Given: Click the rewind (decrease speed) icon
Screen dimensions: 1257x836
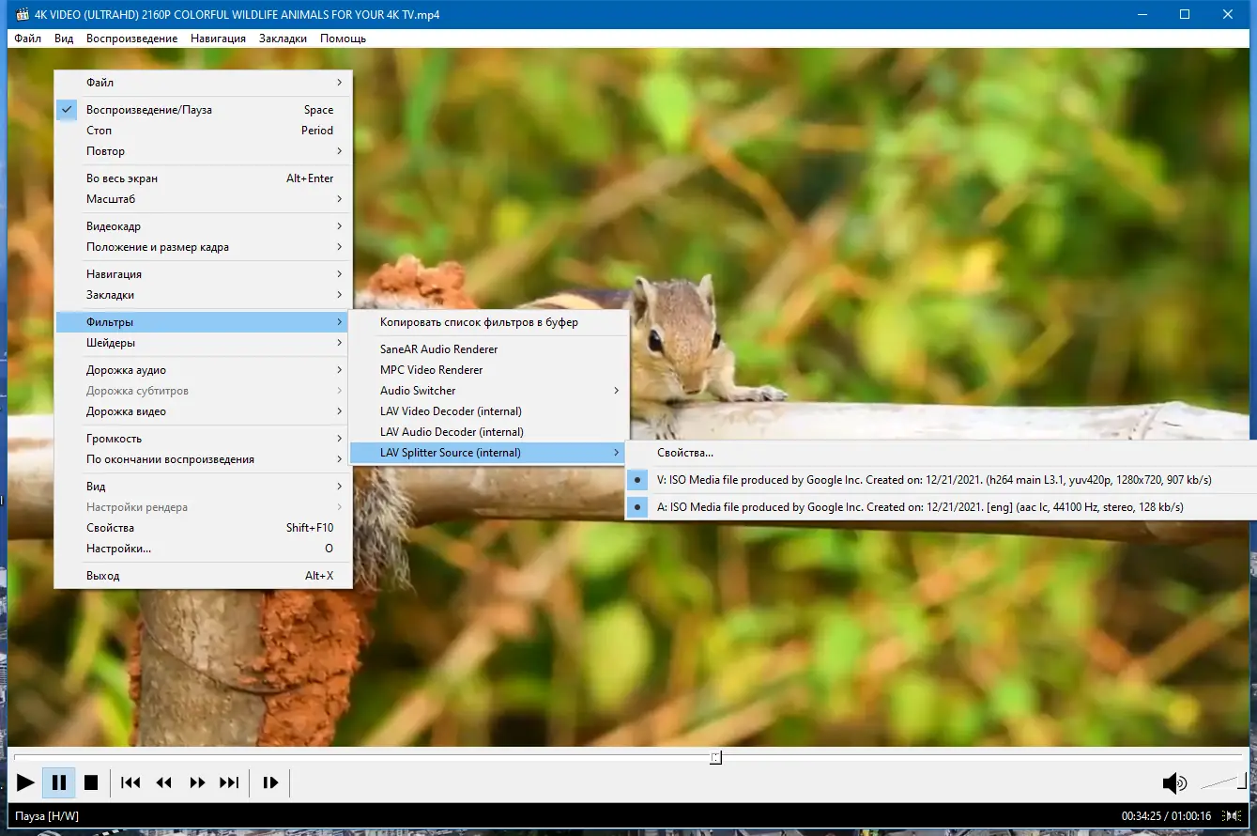Looking at the screenshot, I should (x=164, y=782).
